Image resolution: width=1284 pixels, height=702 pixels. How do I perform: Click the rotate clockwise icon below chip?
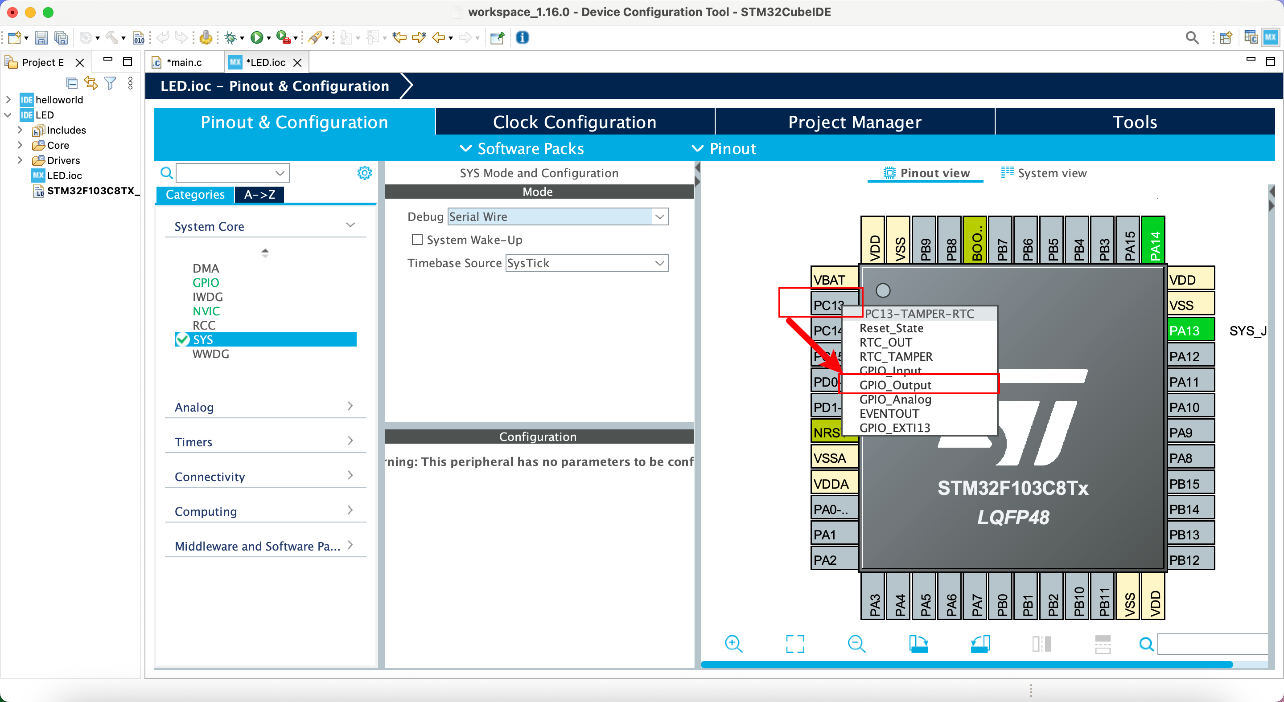918,644
